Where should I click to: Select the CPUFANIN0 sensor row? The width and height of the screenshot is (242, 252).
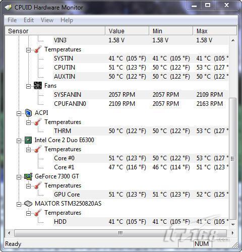[140, 104]
